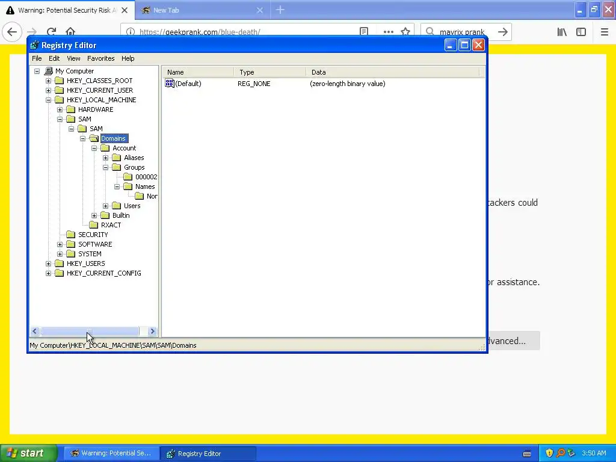This screenshot has height=462, width=616.
Task: Open the Favorites menu
Action: coord(101,58)
